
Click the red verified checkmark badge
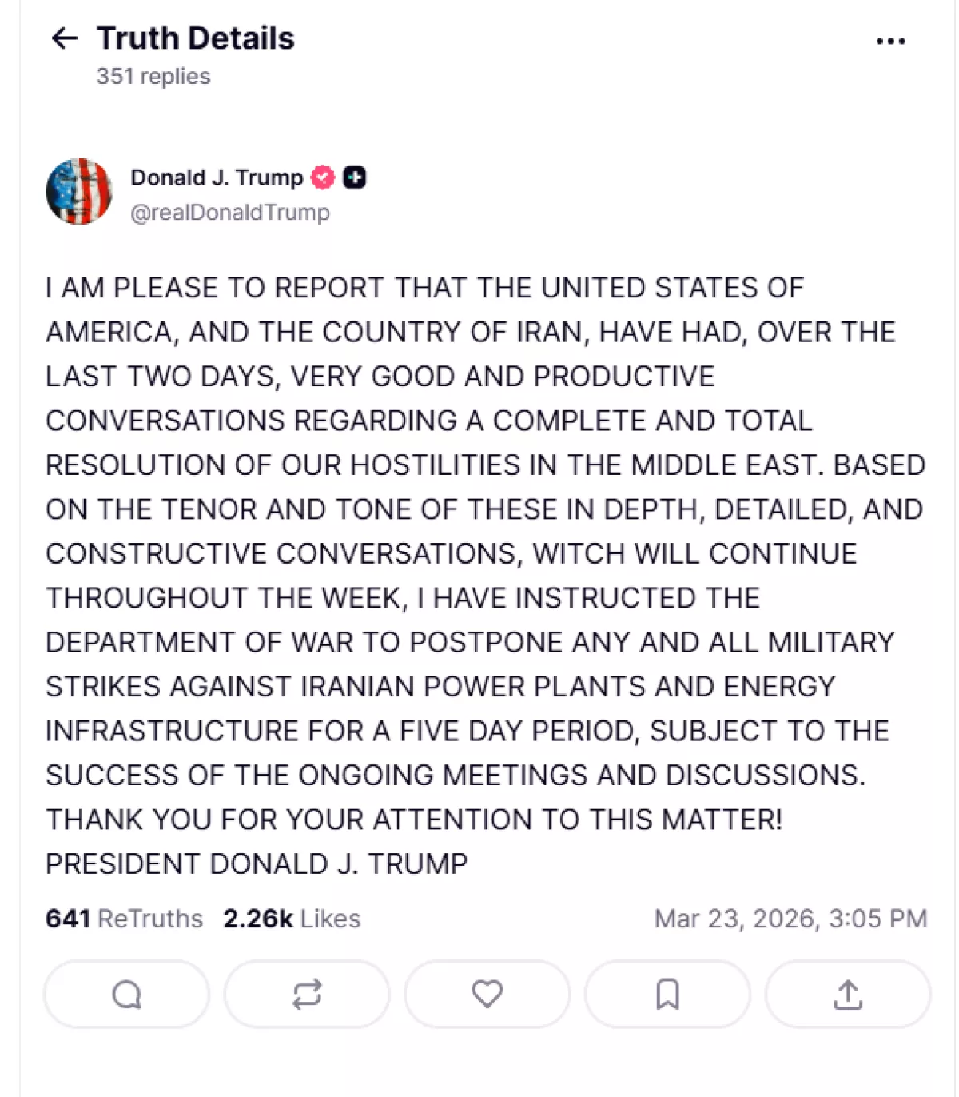[323, 178]
